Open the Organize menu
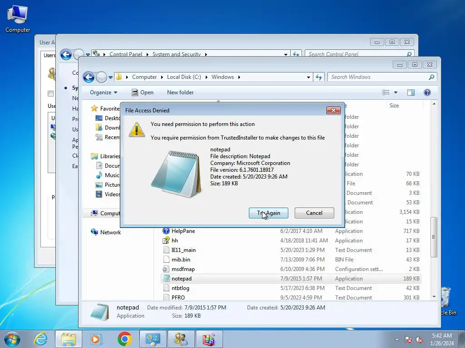The width and height of the screenshot is (465, 348). pyautogui.click(x=103, y=92)
